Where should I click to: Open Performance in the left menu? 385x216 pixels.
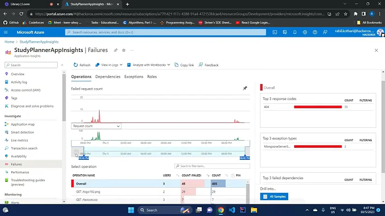(20, 172)
